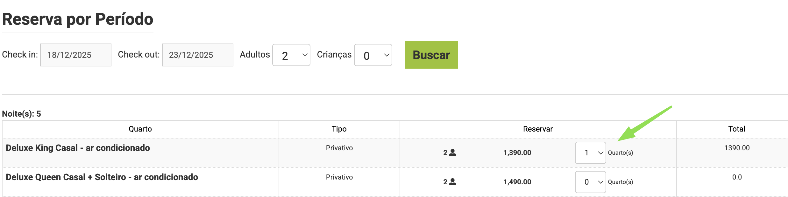Click the Quarto column header
The width and height of the screenshot is (788, 197).
[x=140, y=129]
